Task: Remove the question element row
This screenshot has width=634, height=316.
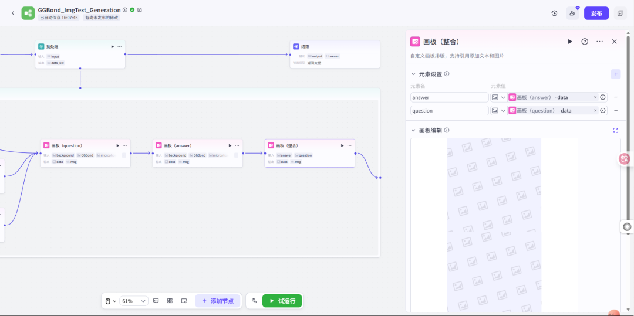Action: (616, 111)
